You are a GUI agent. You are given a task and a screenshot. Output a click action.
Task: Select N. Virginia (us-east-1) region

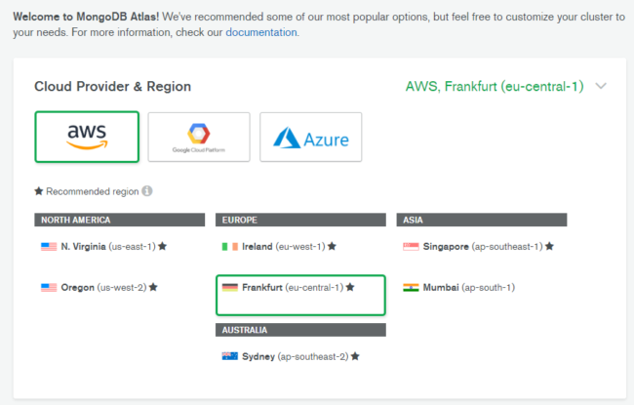[104, 246]
